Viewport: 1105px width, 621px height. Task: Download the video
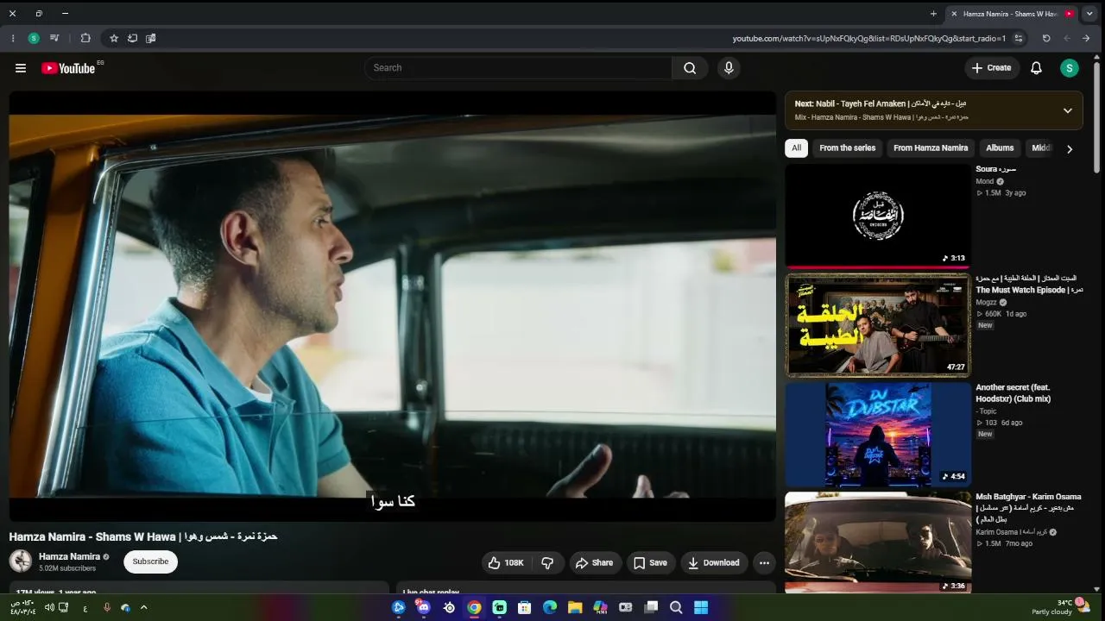pyautogui.click(x=713, y=562)
